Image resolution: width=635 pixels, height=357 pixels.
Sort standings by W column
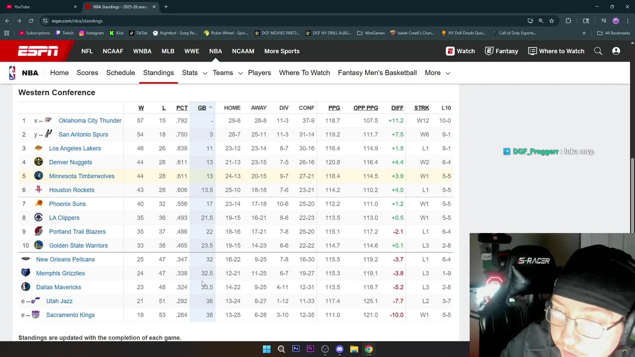click(141, 108)
